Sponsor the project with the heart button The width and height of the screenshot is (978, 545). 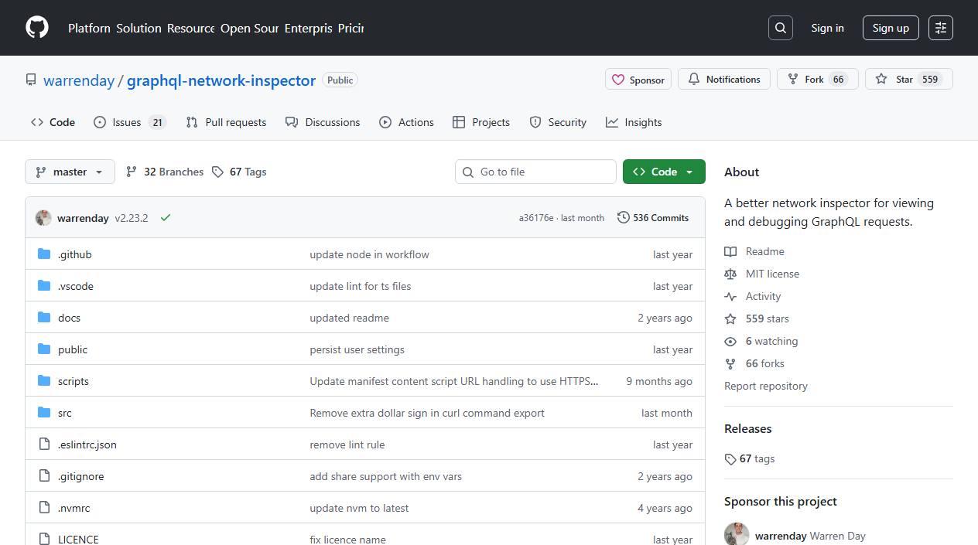638,79
